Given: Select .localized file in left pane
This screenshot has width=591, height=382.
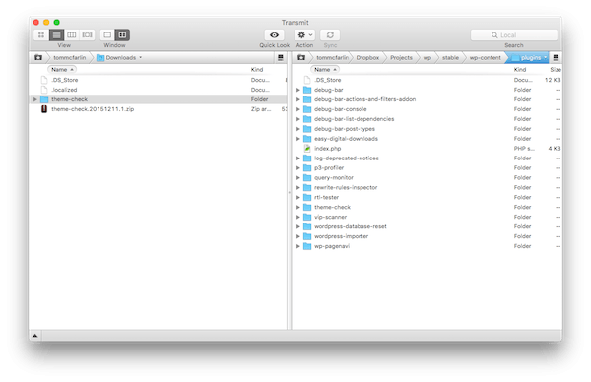Looking at the screenshot, I should click(x=64, y=90).
